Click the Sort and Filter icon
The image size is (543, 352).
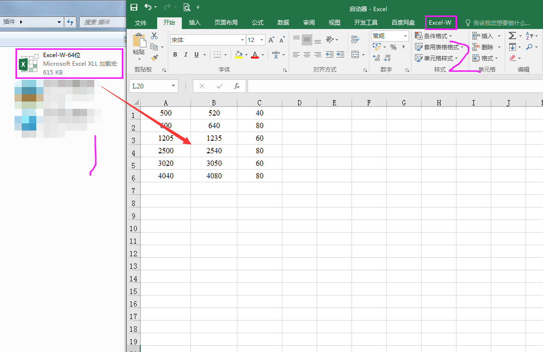529,36
